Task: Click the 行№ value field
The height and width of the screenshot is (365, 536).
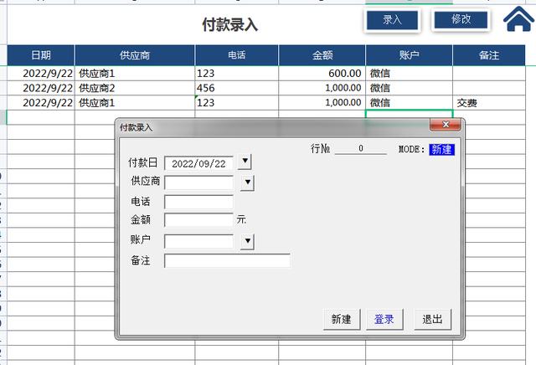Action: point(361,148)
